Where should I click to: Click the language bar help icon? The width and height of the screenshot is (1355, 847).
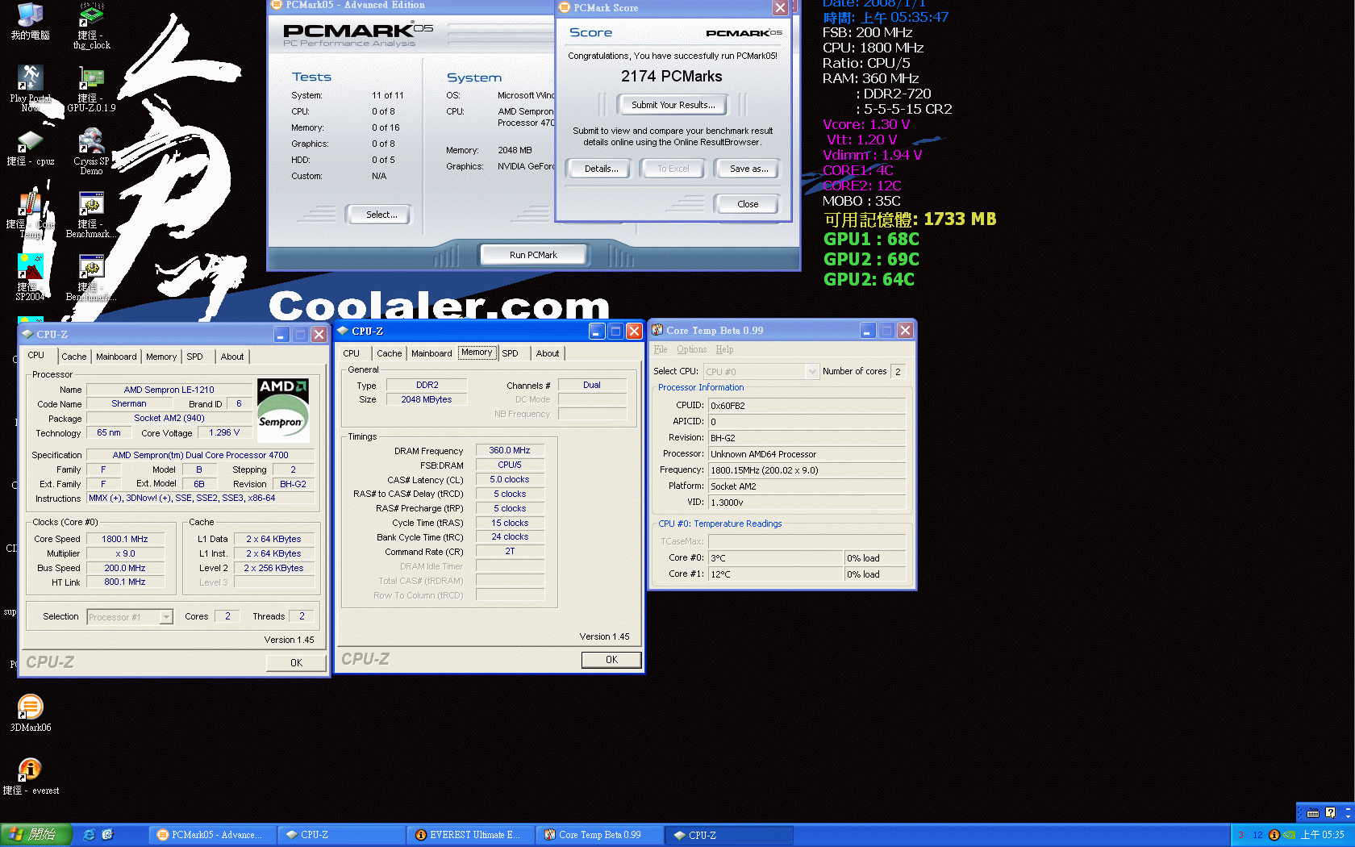pos(1330,813)
